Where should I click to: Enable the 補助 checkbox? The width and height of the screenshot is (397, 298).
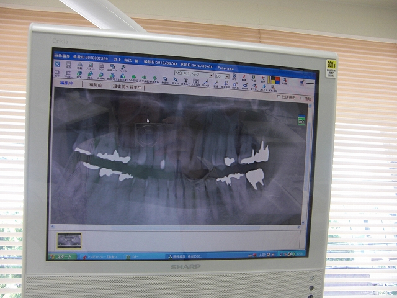pyautogui.click(x=301, y=98)
